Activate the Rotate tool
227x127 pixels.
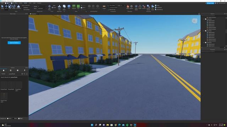14,7
